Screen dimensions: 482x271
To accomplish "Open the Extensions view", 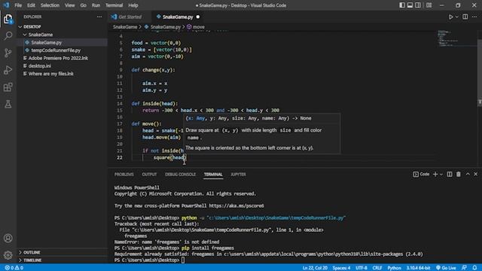I will [8, 87].
